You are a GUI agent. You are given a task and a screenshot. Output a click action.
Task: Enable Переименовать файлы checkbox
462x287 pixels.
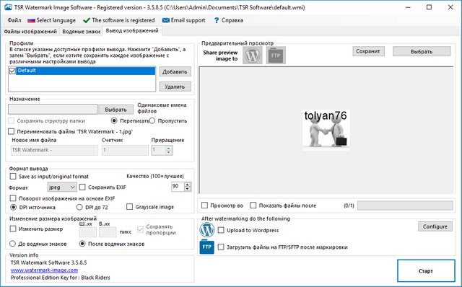(x=12, y=131)
